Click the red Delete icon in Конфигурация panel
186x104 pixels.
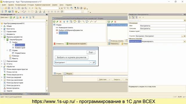click(x=20, y=17)
